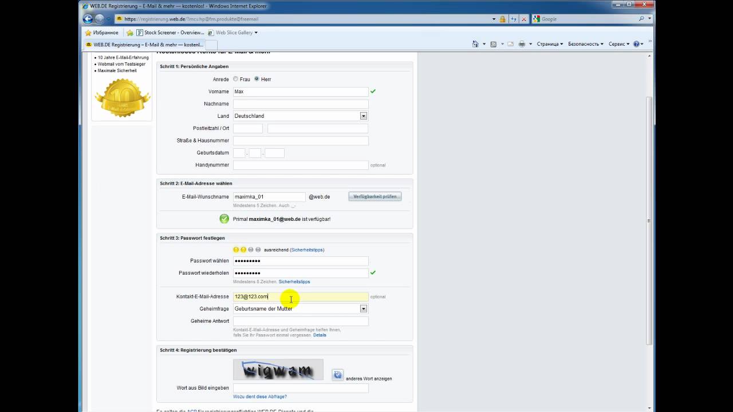Expand the address bar history dropdown
The height and width of the screenshot is (412, 733).
point(494,19)
